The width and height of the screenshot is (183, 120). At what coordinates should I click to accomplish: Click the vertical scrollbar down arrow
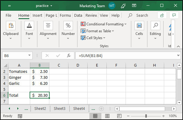(179, 103)
